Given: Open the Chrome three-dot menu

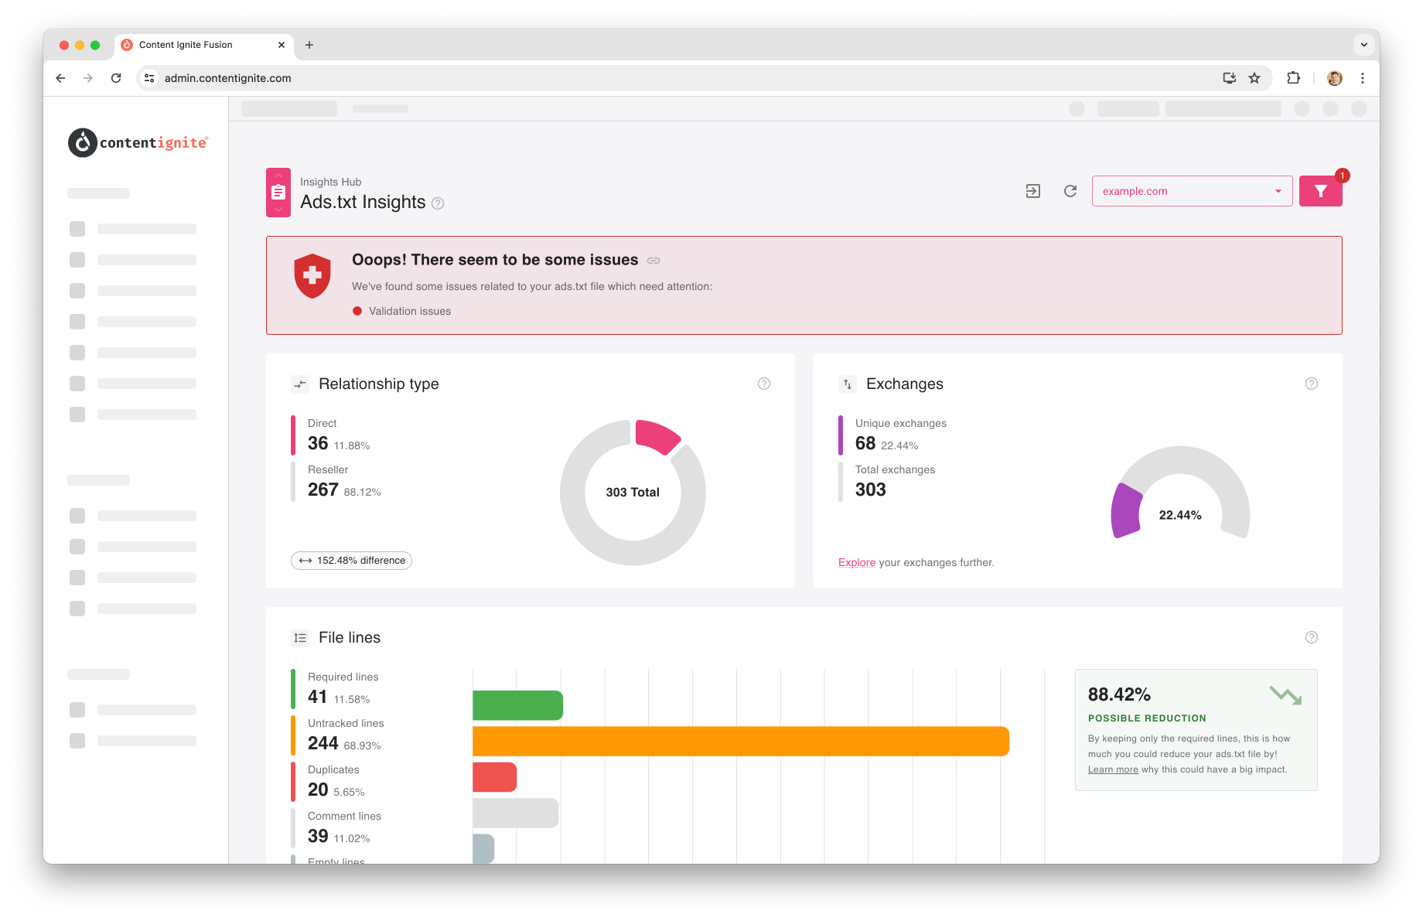Looking at the screenshot, I should click(1363, 78).
